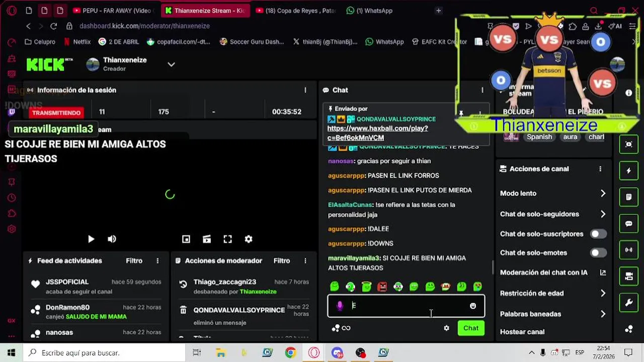644x362 pixels.
Task: Open Información de la sesión options menu
Action: pos(305,90)
